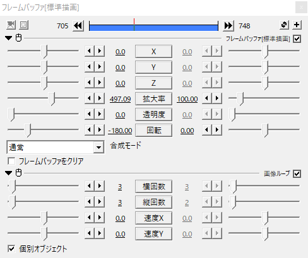Click the 拡大率 parameter button

point(153,99)
